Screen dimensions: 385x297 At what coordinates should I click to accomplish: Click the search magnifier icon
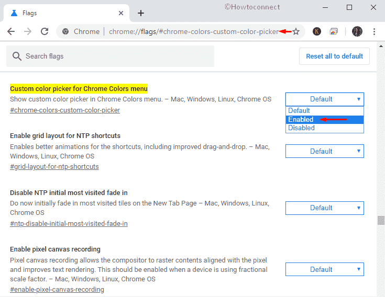(17, 56)
